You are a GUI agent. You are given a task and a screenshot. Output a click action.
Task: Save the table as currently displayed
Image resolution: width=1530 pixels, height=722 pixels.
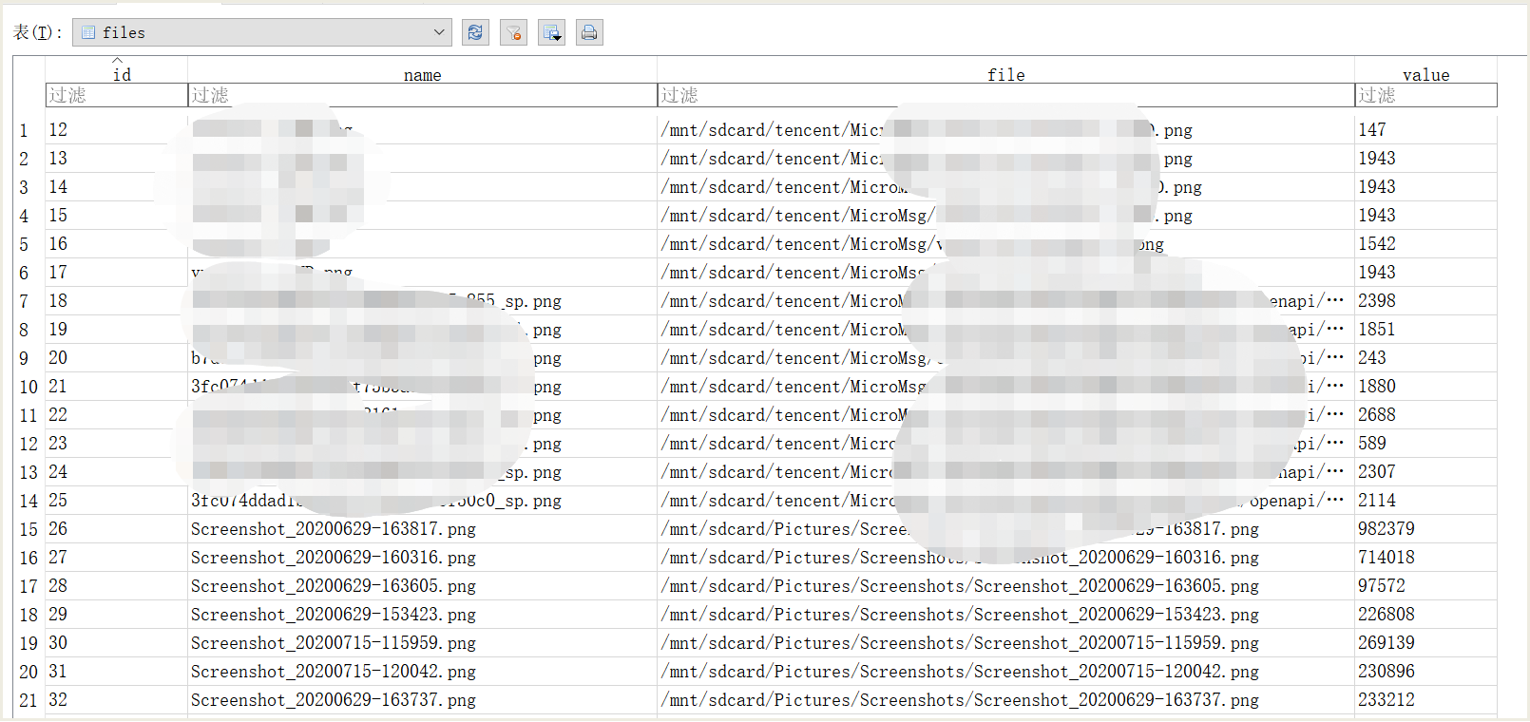551,32
